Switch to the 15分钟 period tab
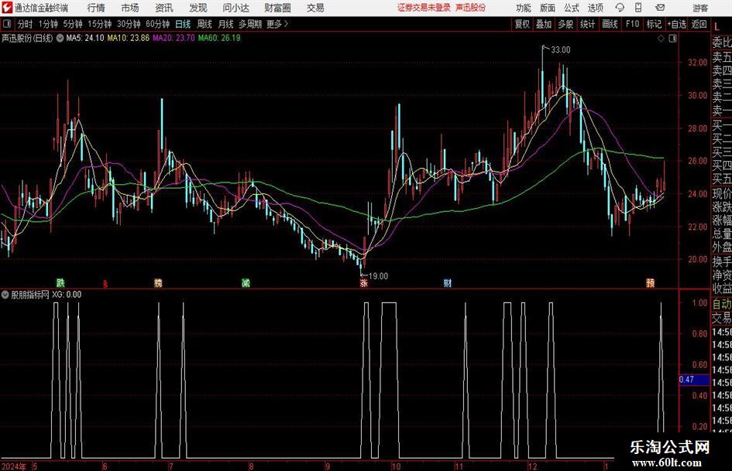The width and height of the screenshot is (732, 471). 99,24
